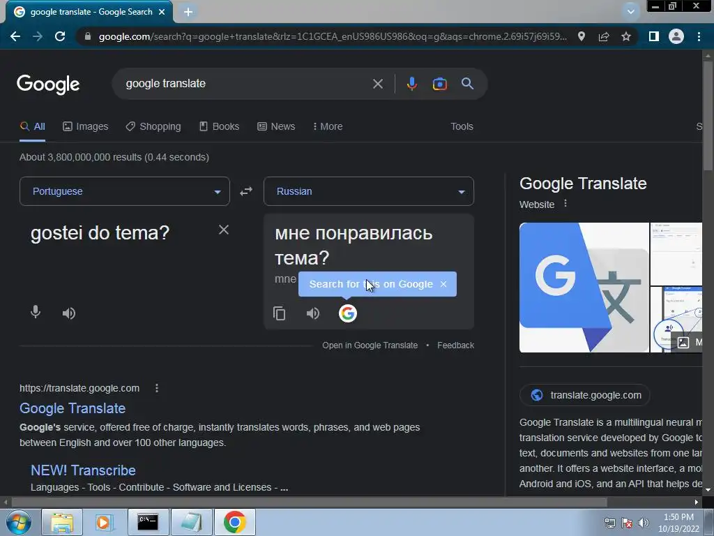The height and width of the screenshot is (536, 714).
Task: Switch to the All results tab
Action: click(x=32, y=126)
